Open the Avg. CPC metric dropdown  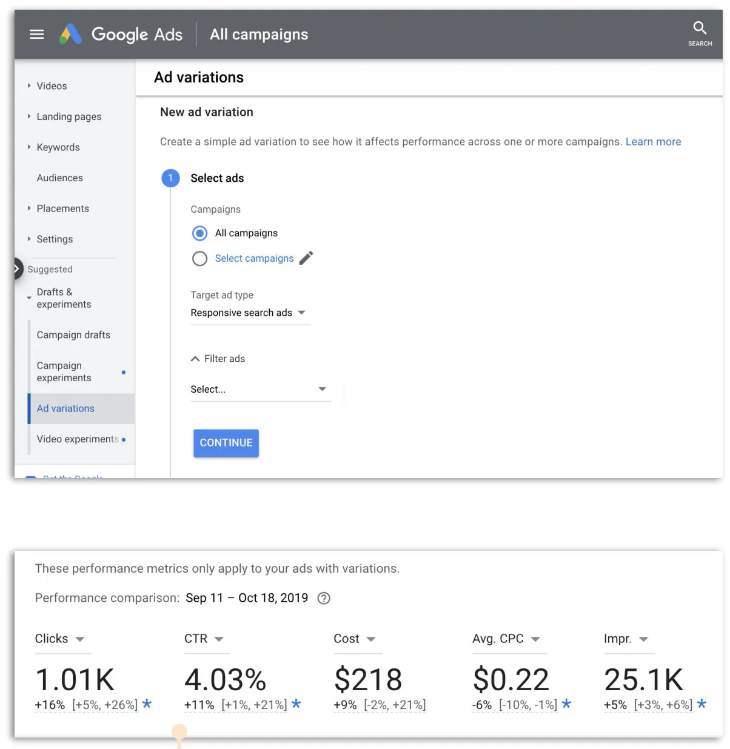509,639
